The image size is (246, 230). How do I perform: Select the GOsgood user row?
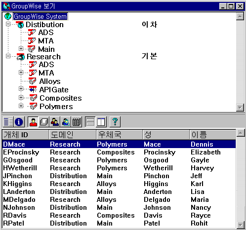119,160
